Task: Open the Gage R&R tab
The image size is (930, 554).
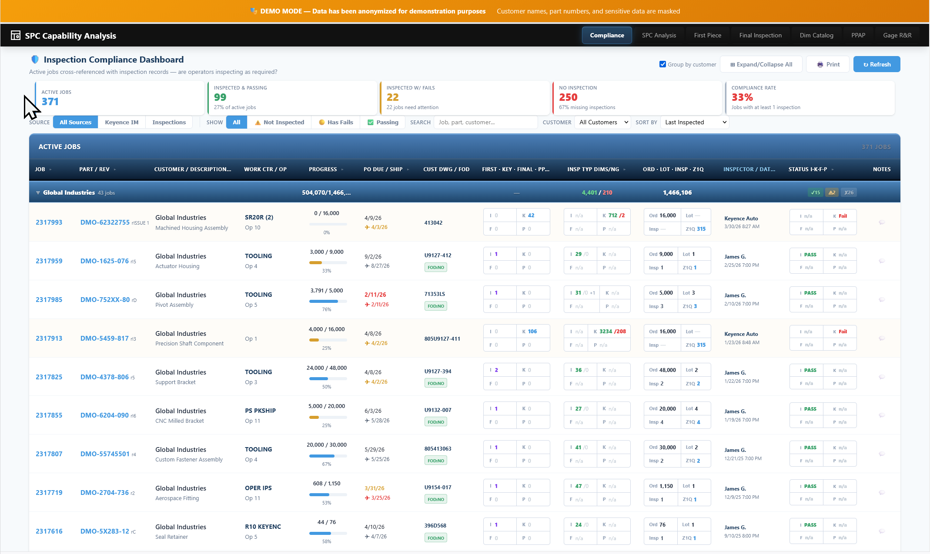Action: [897, 36]
